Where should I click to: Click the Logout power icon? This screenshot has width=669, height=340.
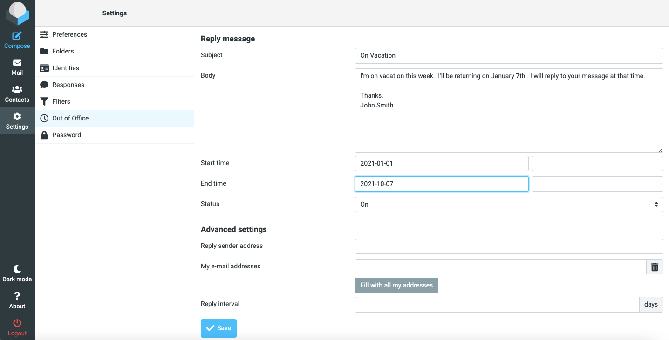click(17, 327)
